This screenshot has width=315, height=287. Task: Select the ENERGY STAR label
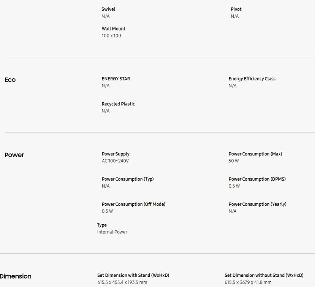pos(116,79)
